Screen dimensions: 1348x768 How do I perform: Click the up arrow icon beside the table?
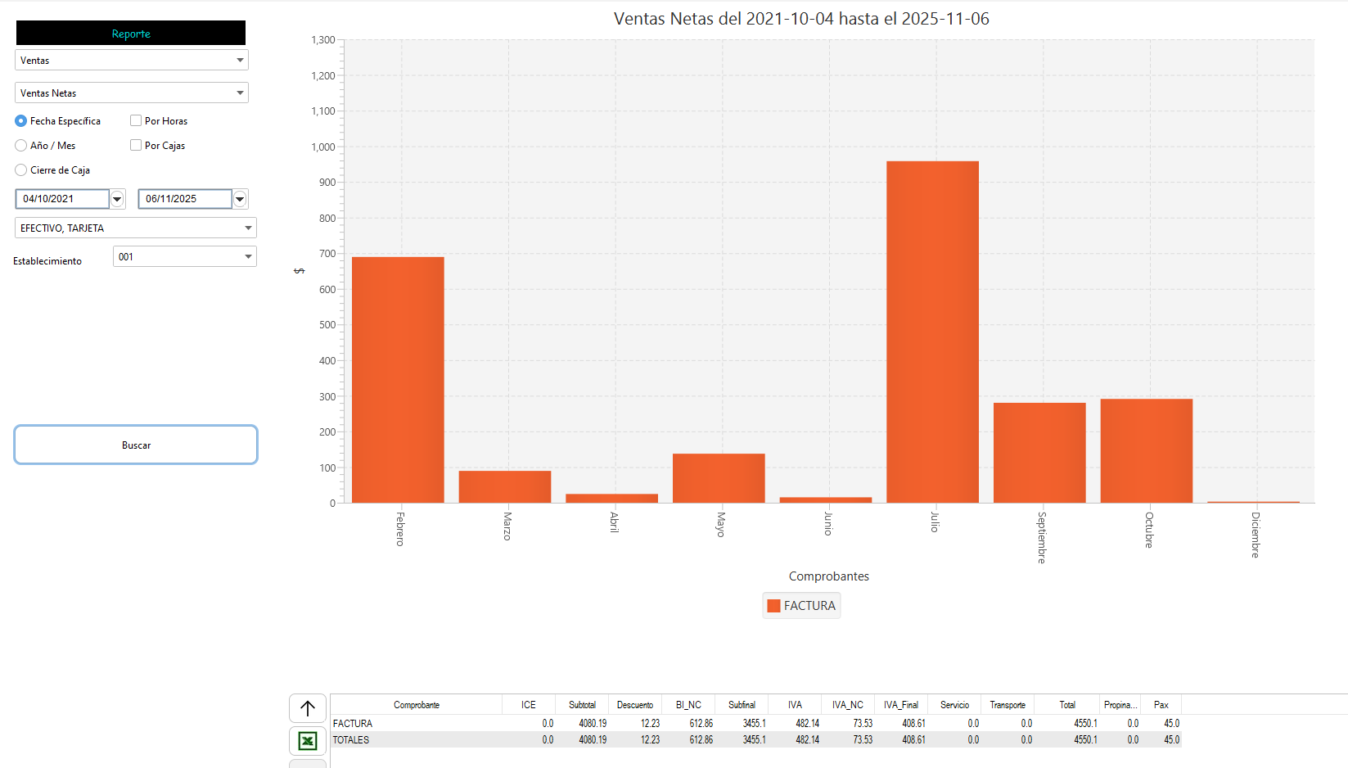tap(308, 708)
